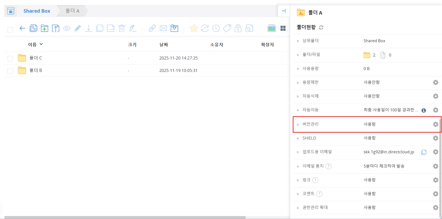Click the upload file icon
Screen dimensions: 442x219
(x=56, y=28)
